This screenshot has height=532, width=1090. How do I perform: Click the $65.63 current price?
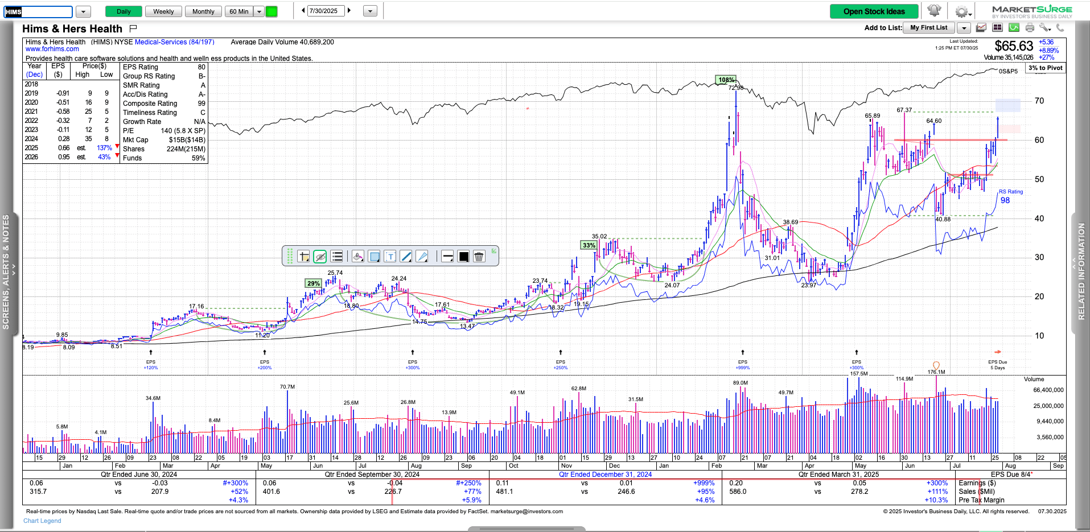coord(1014,46)
